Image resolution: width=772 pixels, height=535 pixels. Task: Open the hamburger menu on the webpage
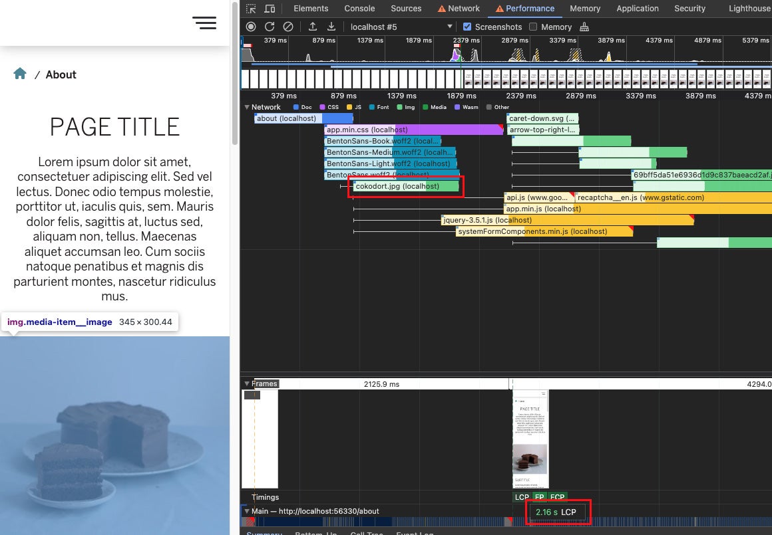[205, 23]
